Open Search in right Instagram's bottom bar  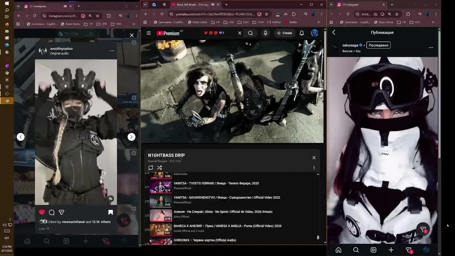pyautogui.click(x=356, y=250)
